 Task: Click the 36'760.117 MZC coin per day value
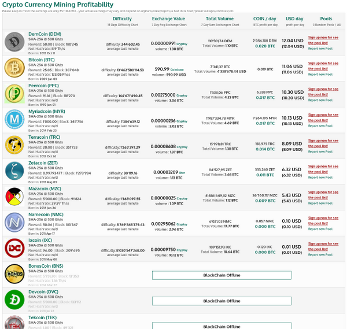click(x=265, y=195)
